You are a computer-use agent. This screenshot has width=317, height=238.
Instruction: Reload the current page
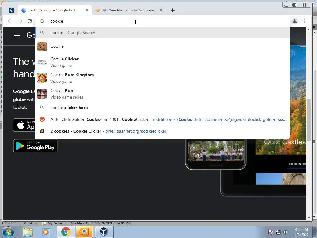coord(30,21)
